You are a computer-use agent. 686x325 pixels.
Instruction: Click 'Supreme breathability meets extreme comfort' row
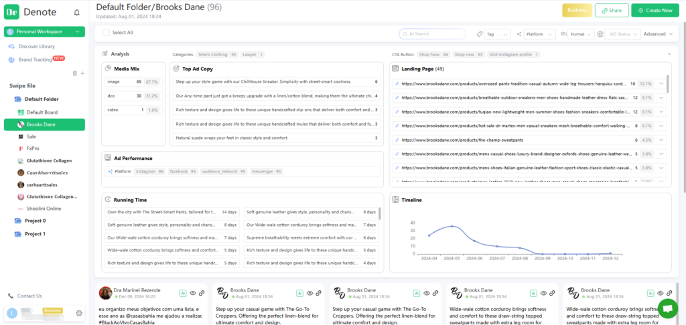pos(311,237)
